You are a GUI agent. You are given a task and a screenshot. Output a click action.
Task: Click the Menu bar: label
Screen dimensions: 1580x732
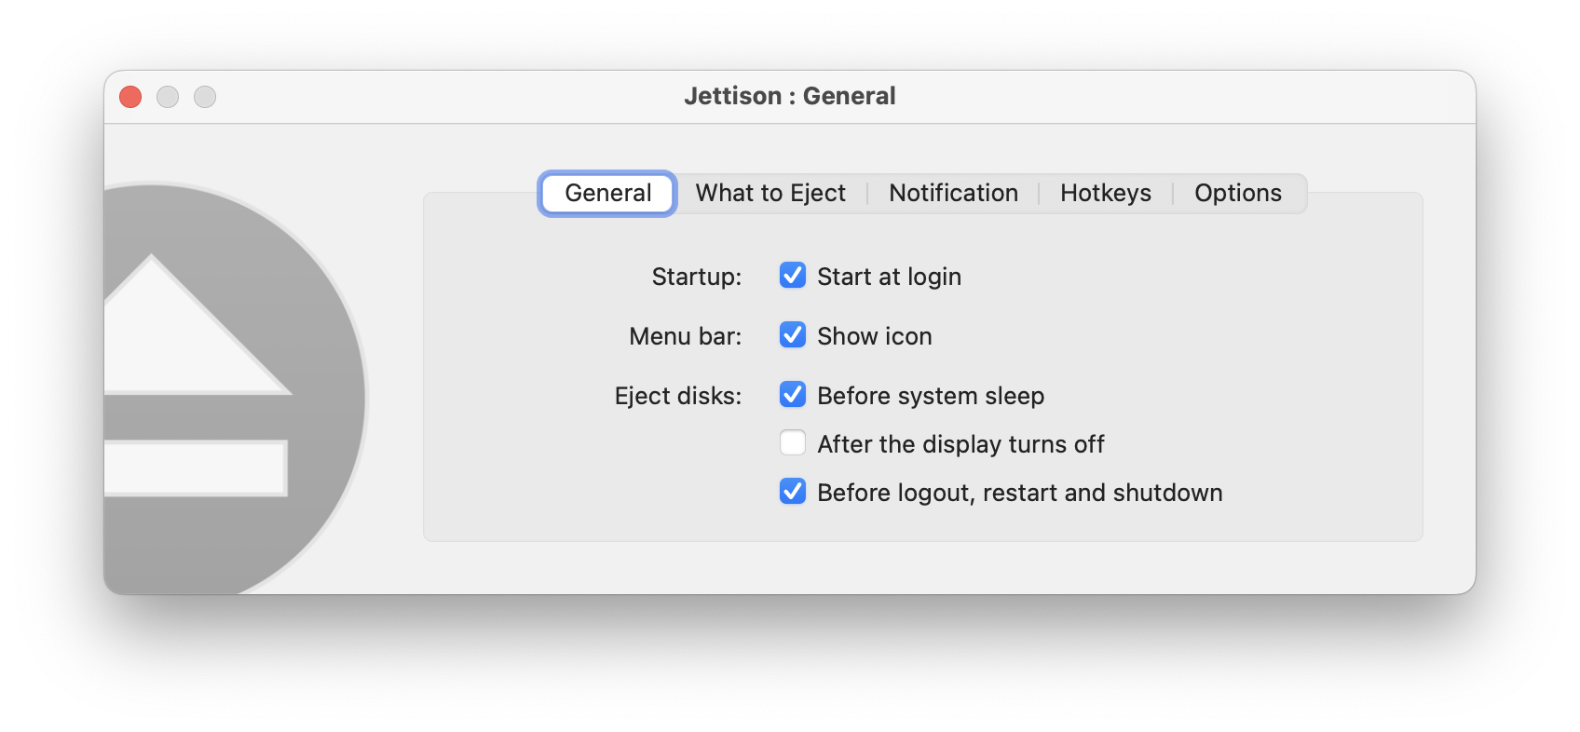[686, 336]
